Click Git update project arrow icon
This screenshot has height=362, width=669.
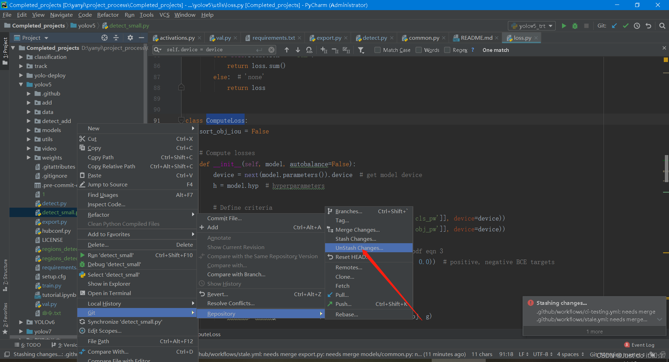coord(614,26)
